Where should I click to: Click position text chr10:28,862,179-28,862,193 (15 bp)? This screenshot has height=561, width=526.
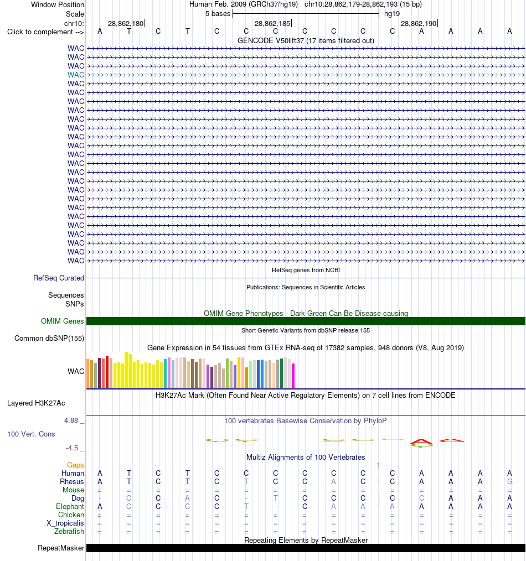pyautogui.click(x=363, y=4)
